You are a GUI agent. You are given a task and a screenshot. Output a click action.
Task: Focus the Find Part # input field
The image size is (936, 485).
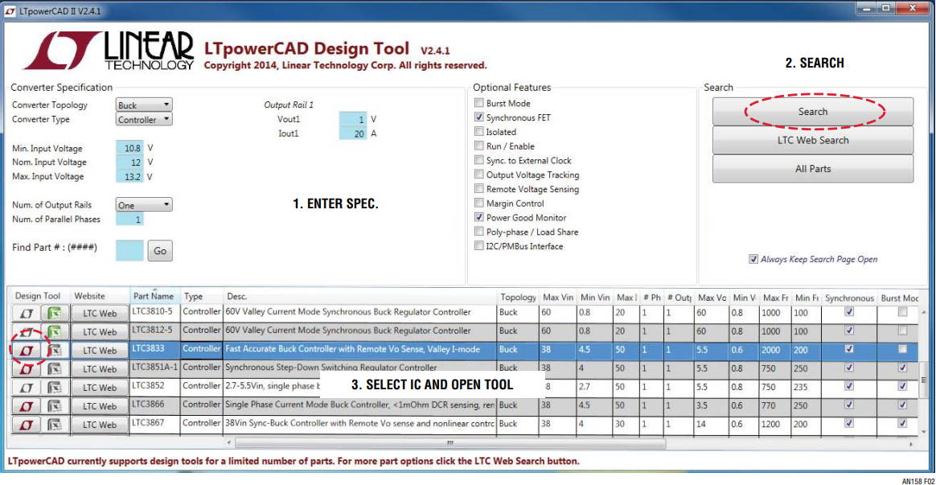[x=129, y=250]
